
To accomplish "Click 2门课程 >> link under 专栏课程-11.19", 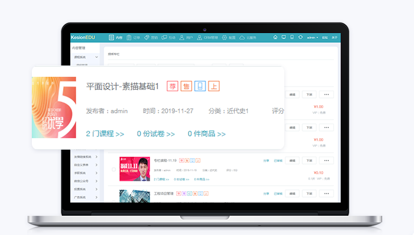I will (x=161, y=179).
